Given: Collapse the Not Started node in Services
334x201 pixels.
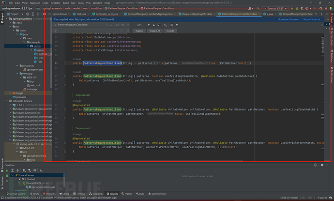Looking at the screenshot, I should pyautogui.click(x=16, y=179).
